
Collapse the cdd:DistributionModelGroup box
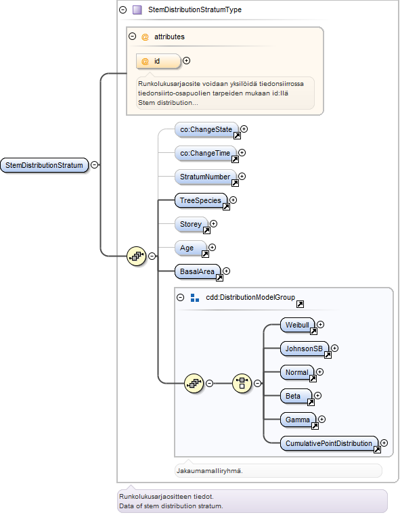point(180,298)
